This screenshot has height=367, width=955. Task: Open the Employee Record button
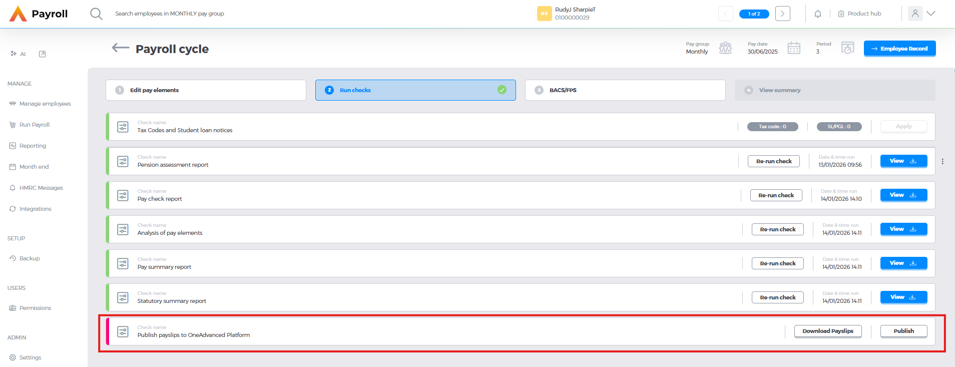[899, 49]
